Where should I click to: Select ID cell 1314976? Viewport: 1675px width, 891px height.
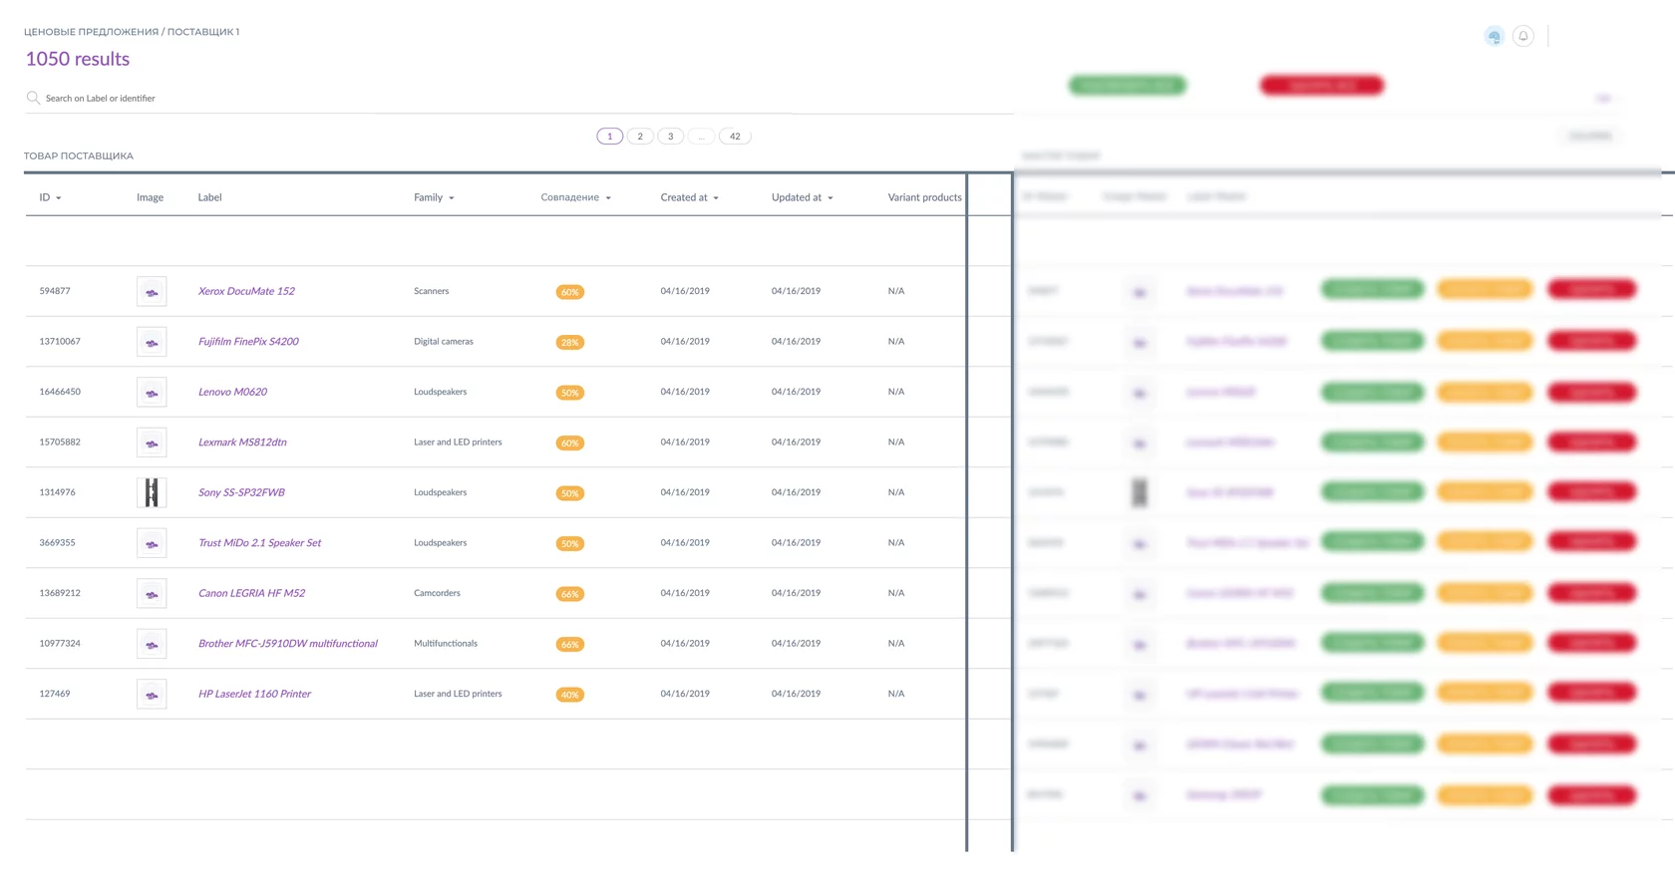(57, 492)
